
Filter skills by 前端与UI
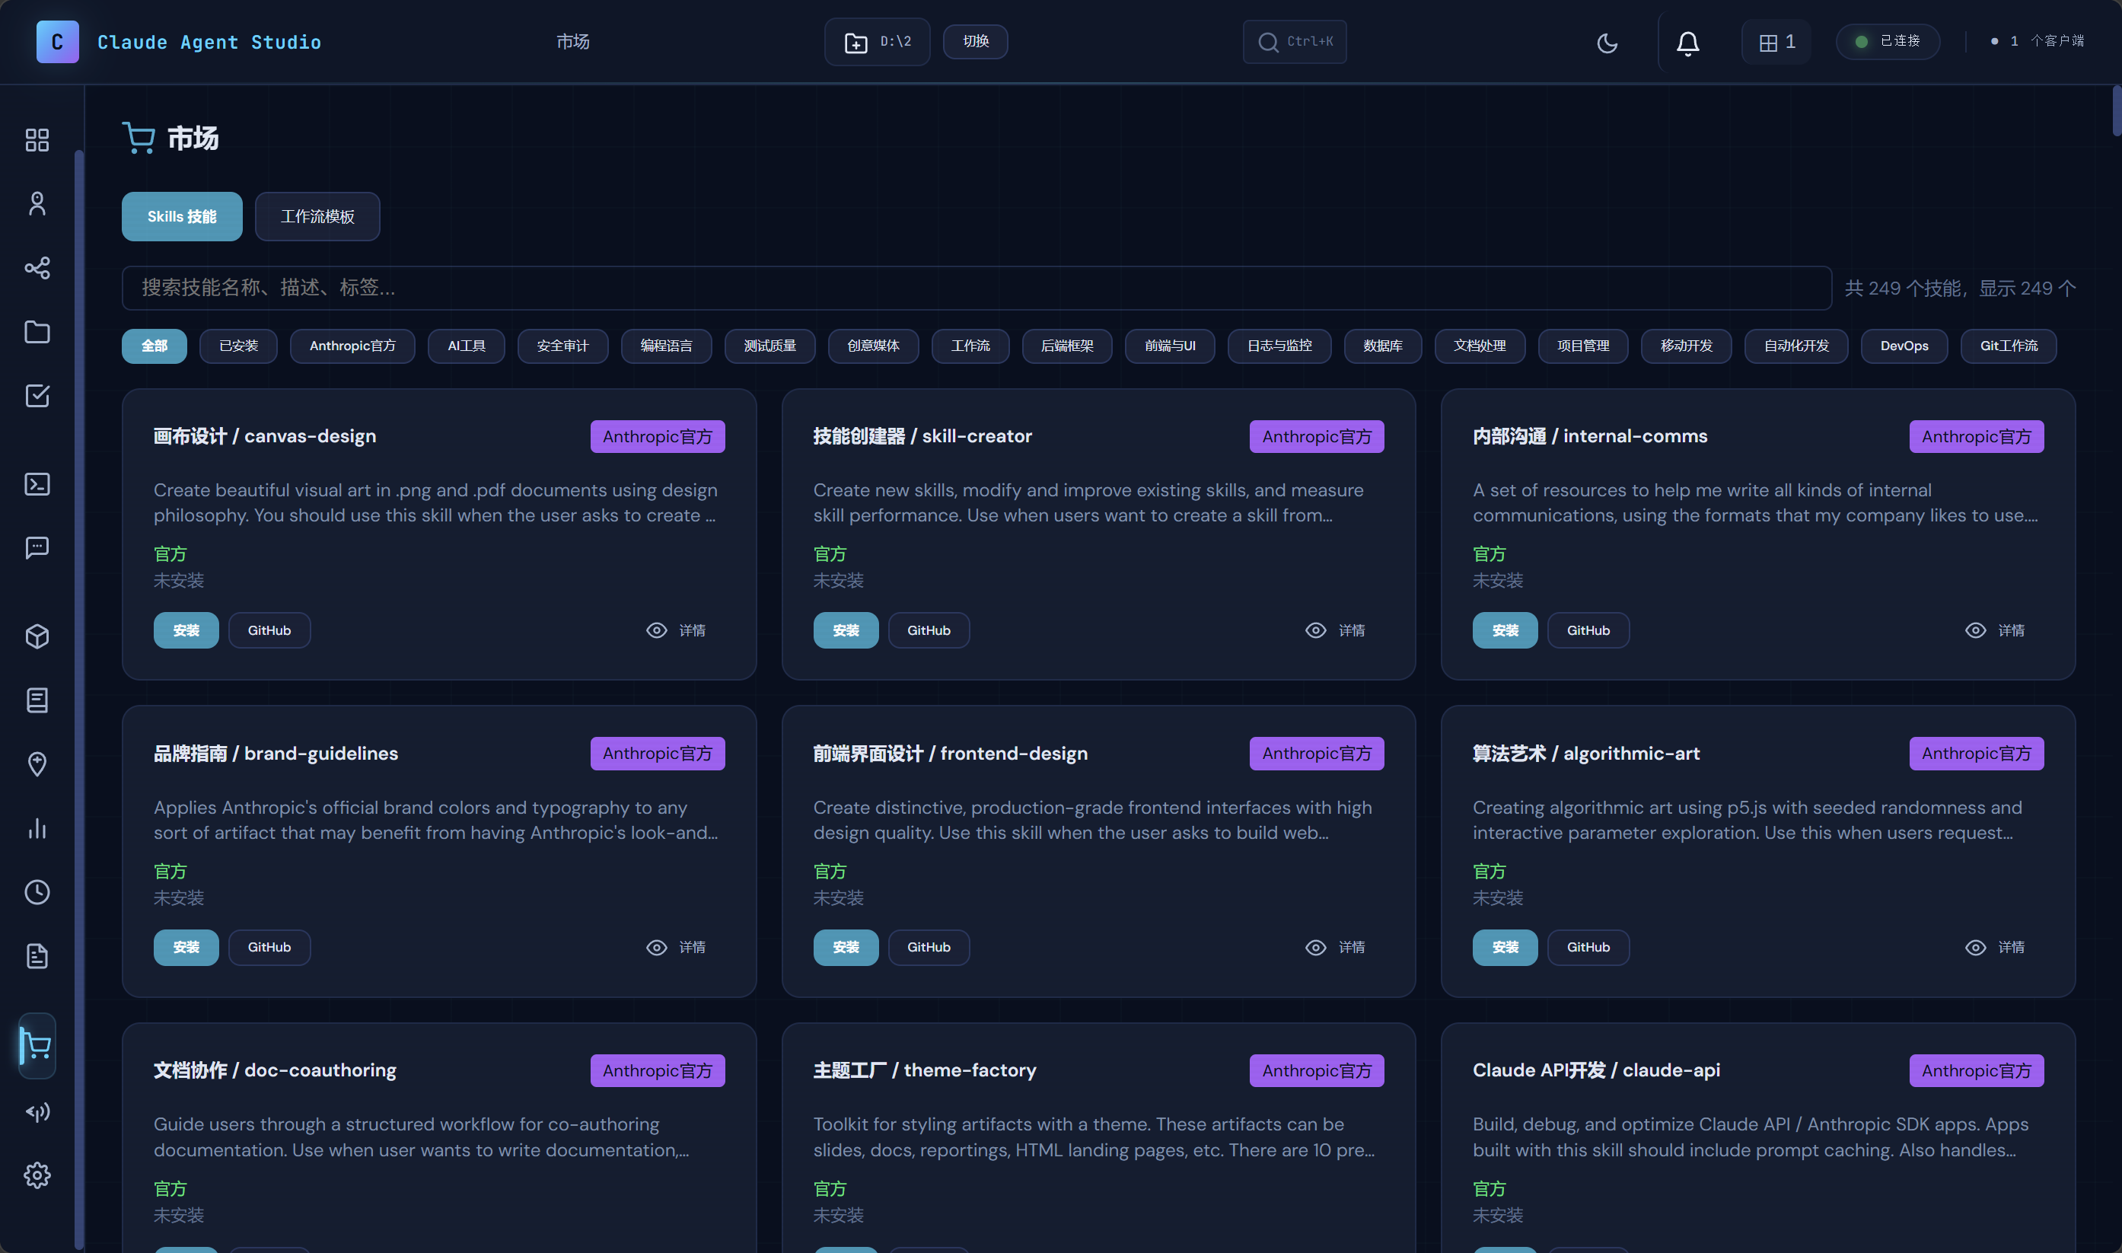(1171, 346)
